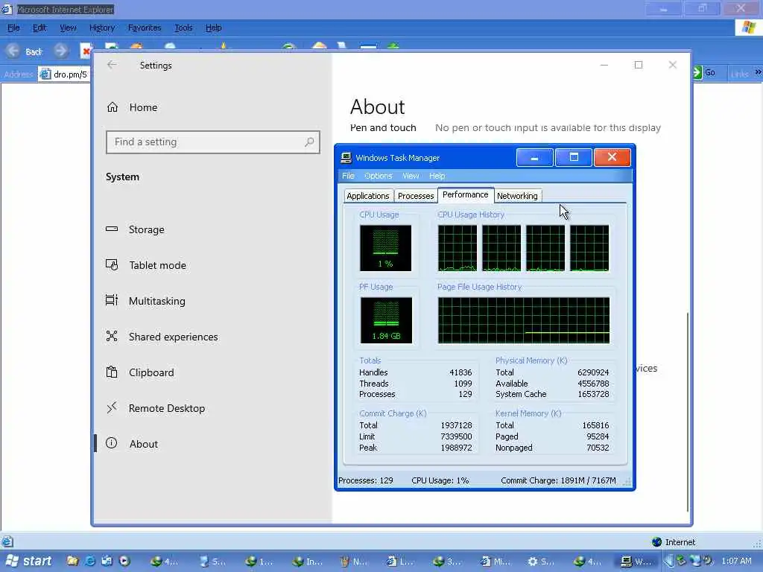Click Show Desktop quick launch icon
763x572 pixels.
click(107, 562)
